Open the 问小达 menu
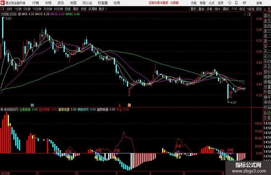The image size is (271, 175). 87,3
